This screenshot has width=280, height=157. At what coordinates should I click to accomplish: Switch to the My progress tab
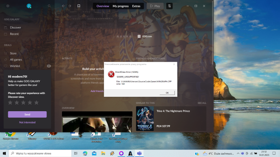121,6
